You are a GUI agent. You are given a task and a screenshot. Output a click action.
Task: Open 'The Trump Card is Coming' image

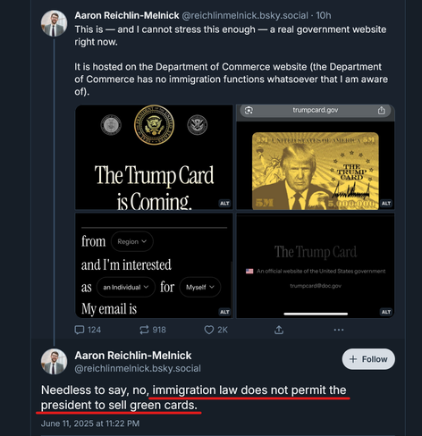point(154,157)
